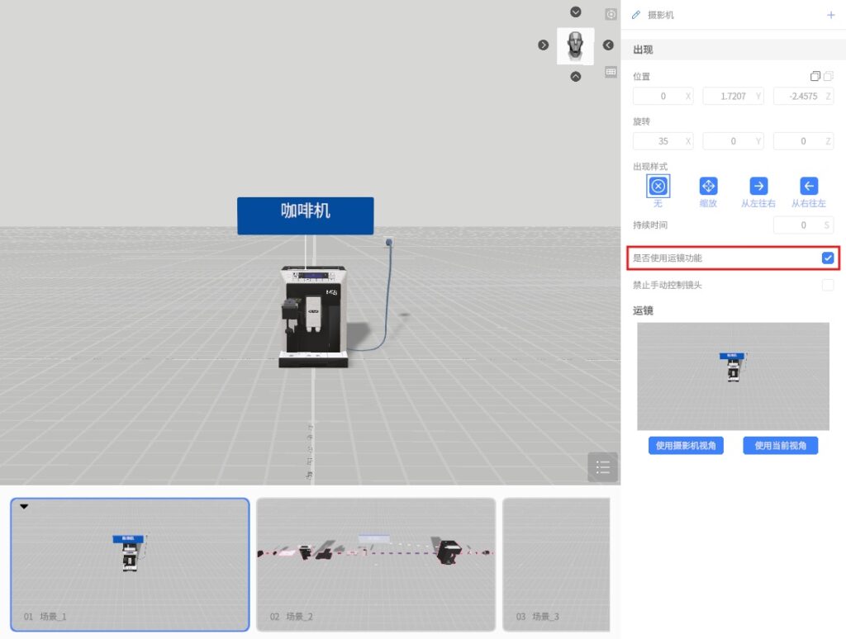Image resolution: width=846 pixels, height=639 pixels.
Task: Click the focus target icon above the view cube
Action: tap(611, 14)
